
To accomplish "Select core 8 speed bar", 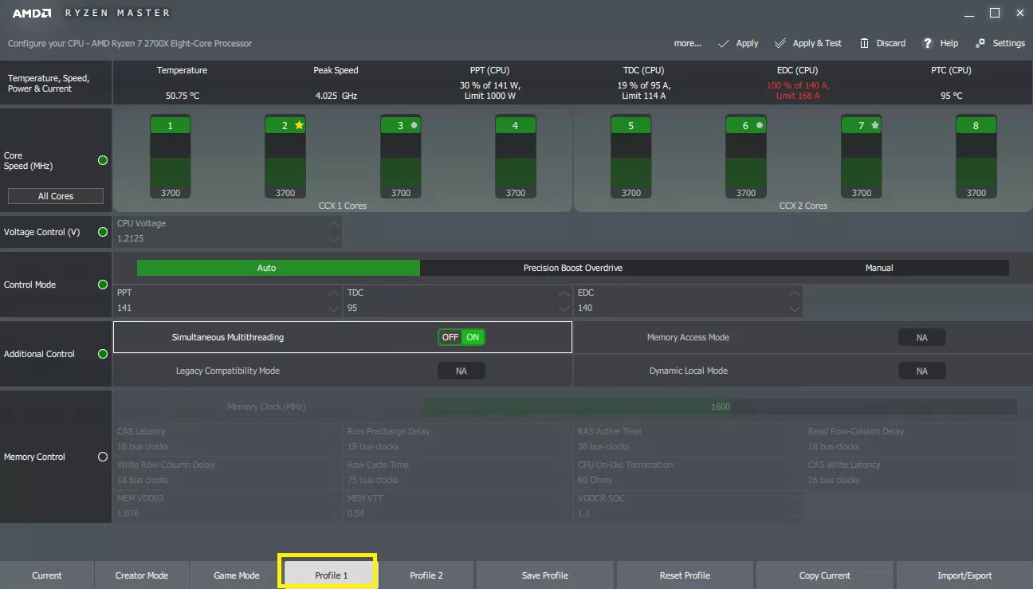I will pyautogui.click(x=976, y=156).
